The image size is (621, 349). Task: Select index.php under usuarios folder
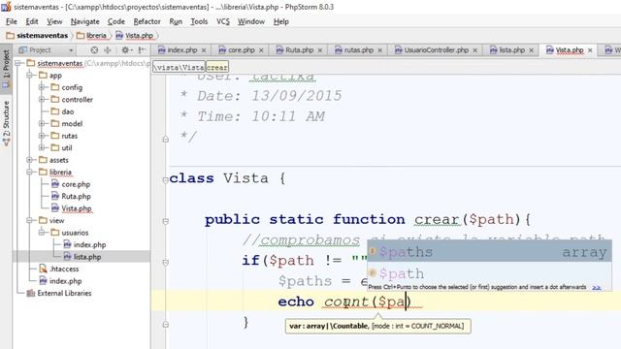click(x=84, y=245)
